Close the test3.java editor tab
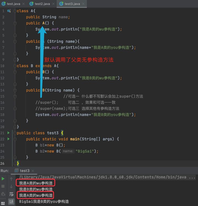The height and width of the screenshot is (206, 198). (83, 4)
